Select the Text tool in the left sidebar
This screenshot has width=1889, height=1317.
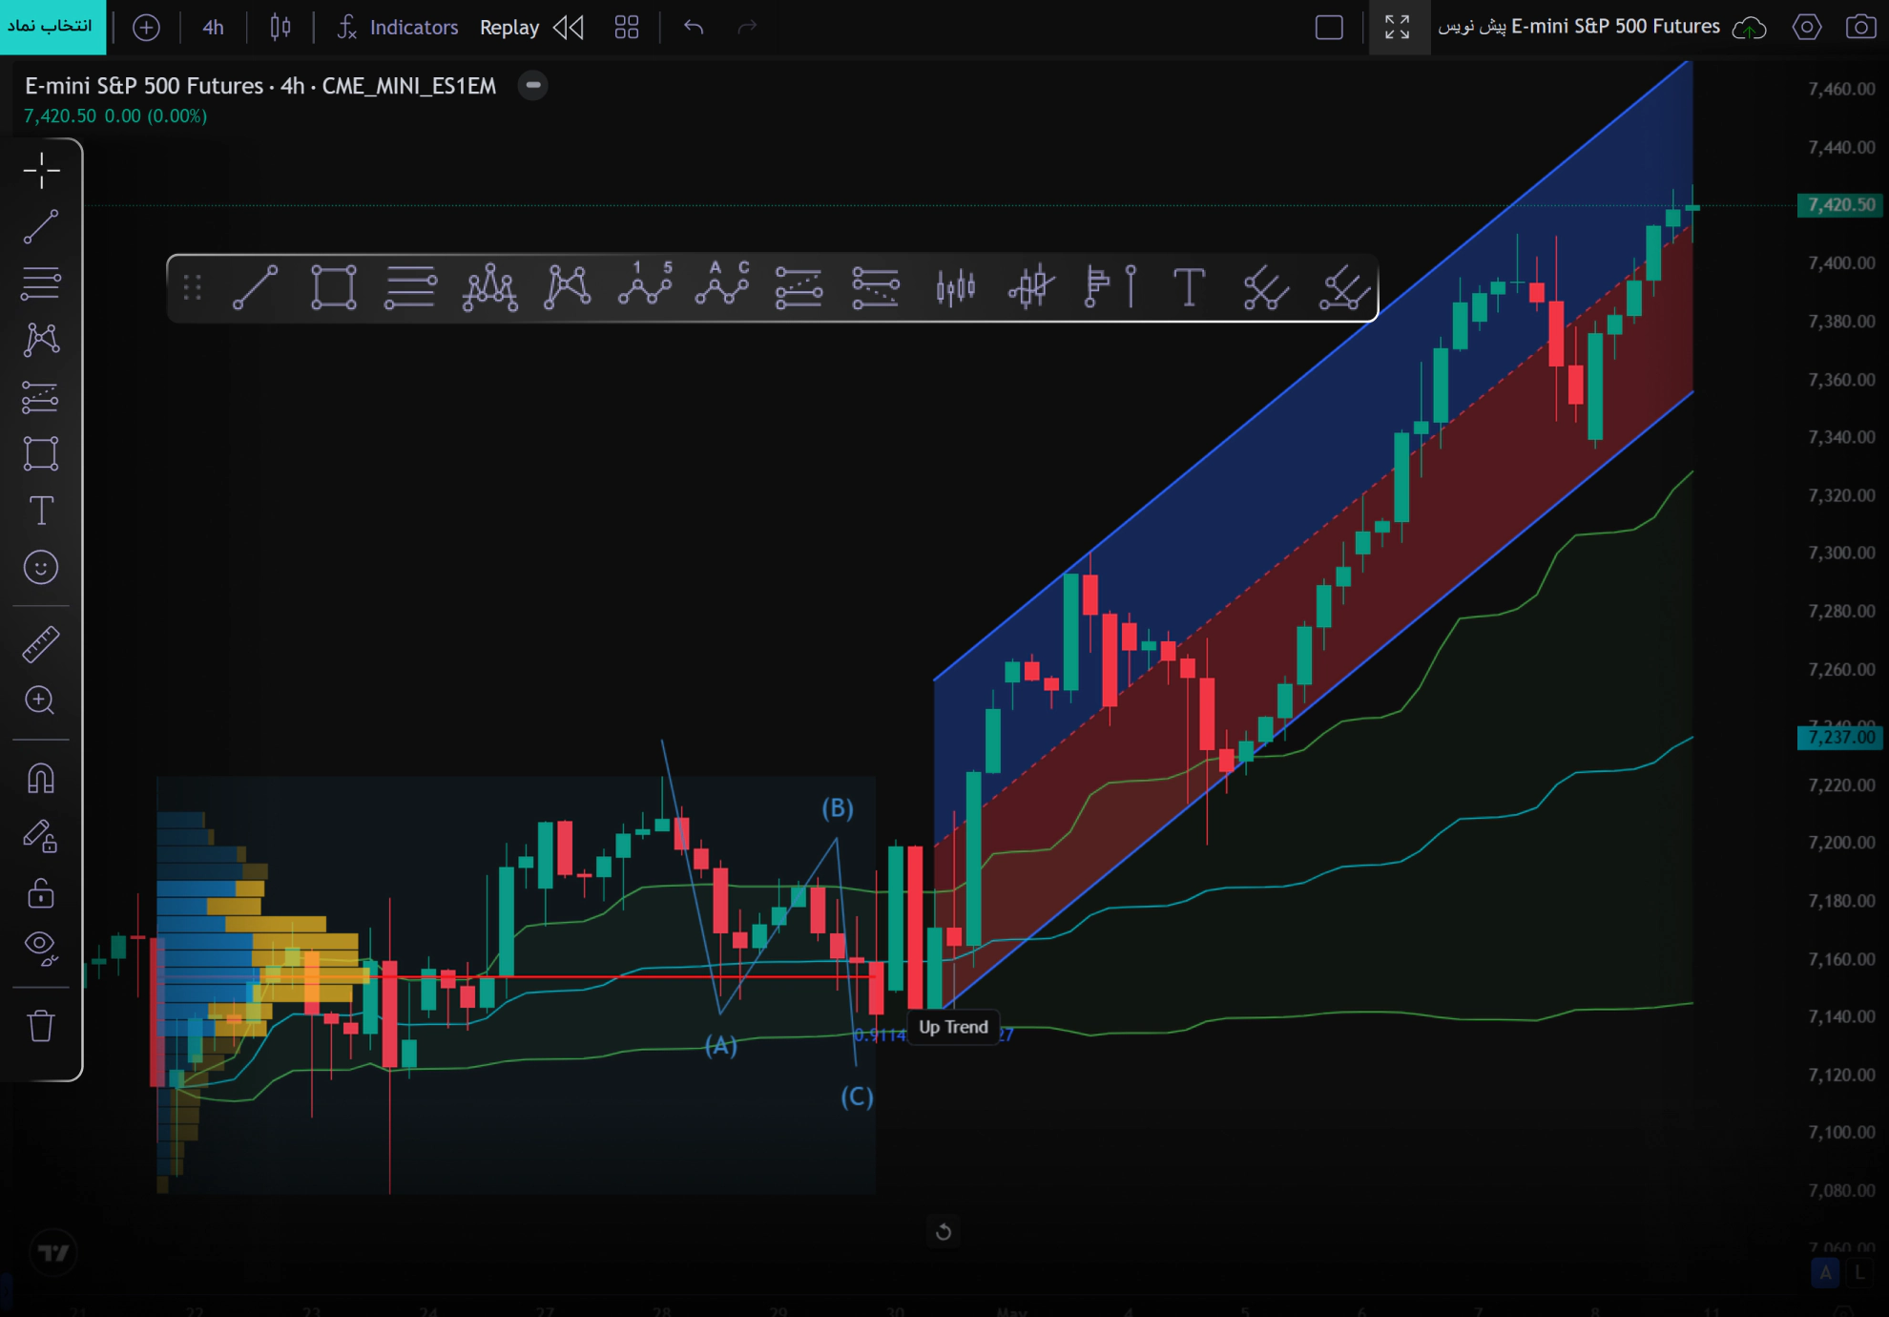(41, 511)
